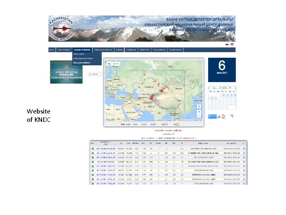Viewport: 286px width, 215px height.
Task: Open the Conference menu item
Action: [131, 50]
